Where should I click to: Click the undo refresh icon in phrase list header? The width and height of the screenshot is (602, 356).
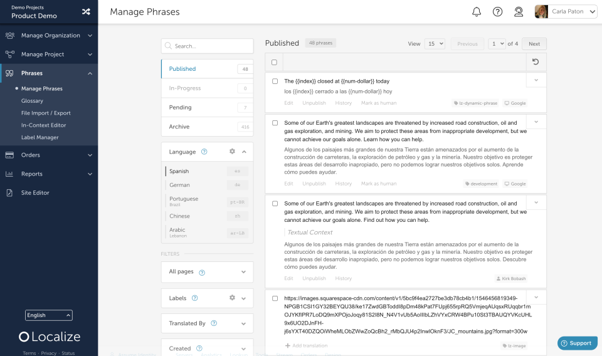click(x=536, y=62)
